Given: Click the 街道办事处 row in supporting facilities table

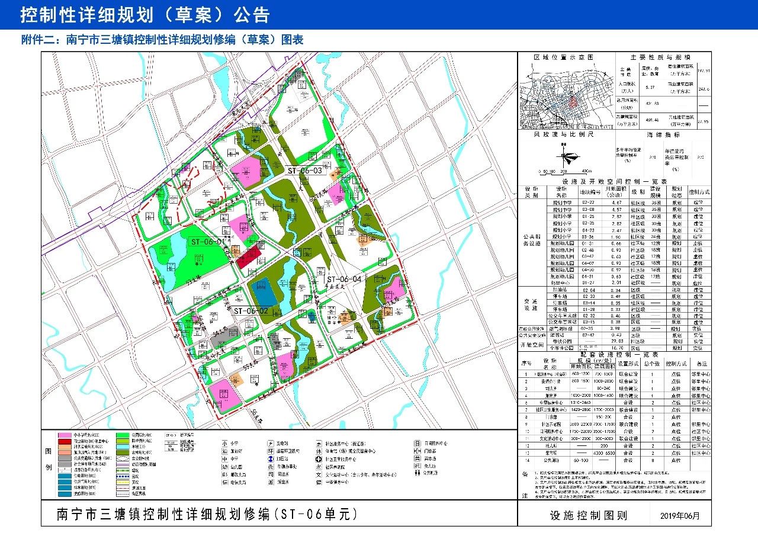Looking at the screenshot, I should pyautogui.click(x=615, y=381).
